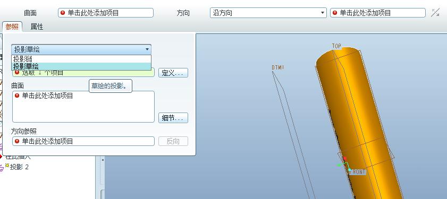Click the 曲面 list box in panel
This screenshot has height=199, width=447.
coord(83,107)
